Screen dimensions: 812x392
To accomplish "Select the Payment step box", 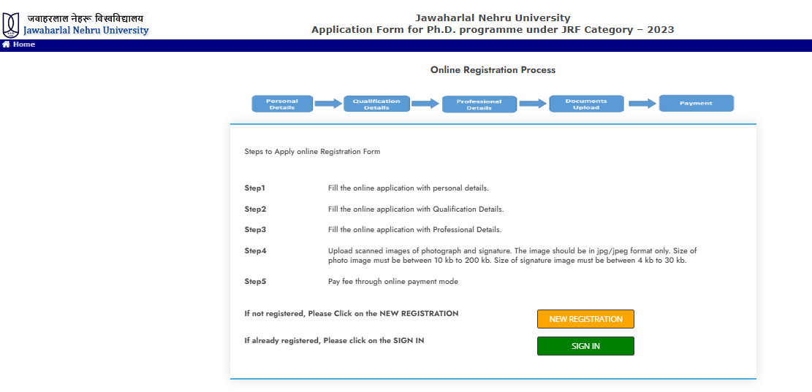I will (x=696, y=104).
